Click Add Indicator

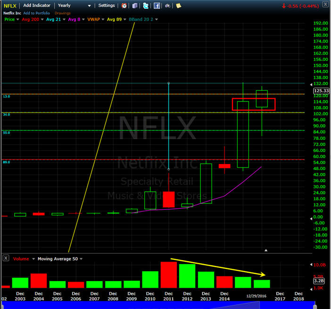[x=37, y=6]
